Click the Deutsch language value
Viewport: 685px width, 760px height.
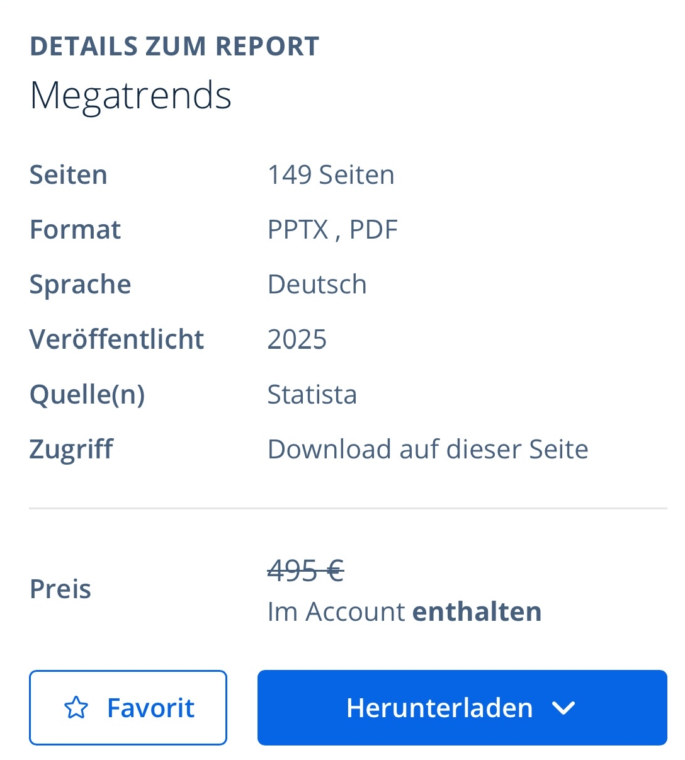point(317,285)
